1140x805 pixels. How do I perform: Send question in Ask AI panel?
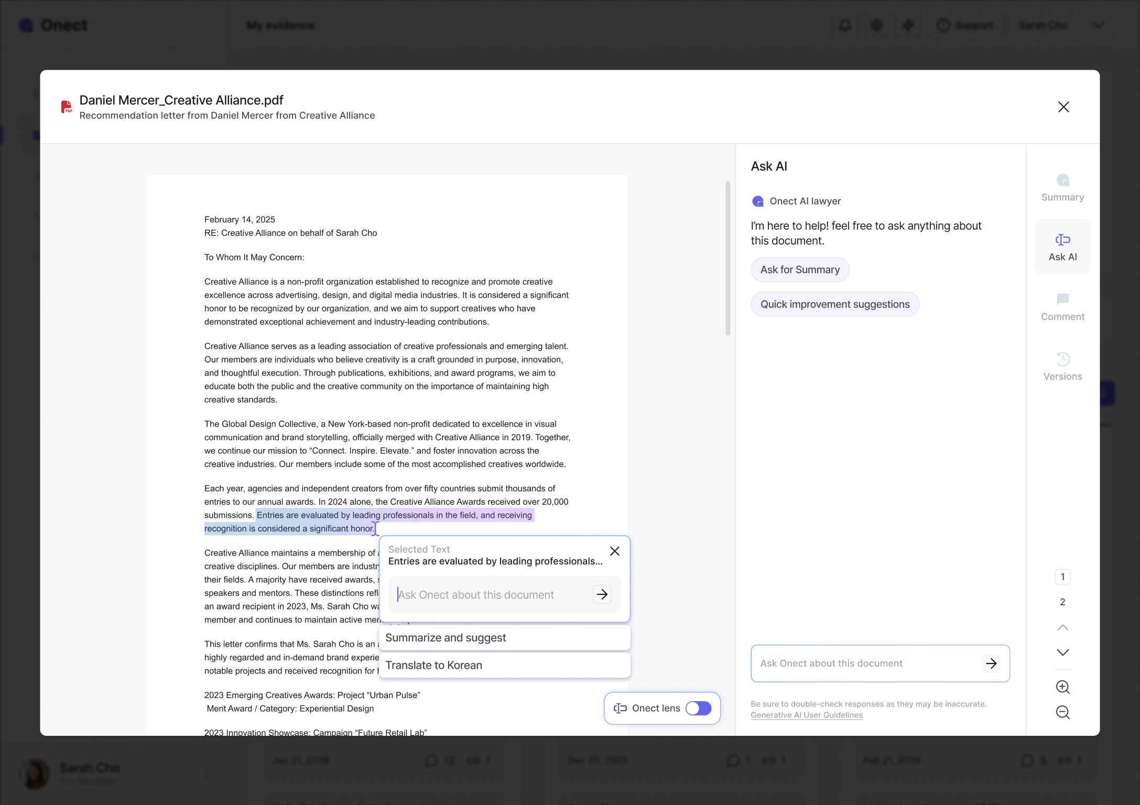pyautogui.click(x=991, y=663)
